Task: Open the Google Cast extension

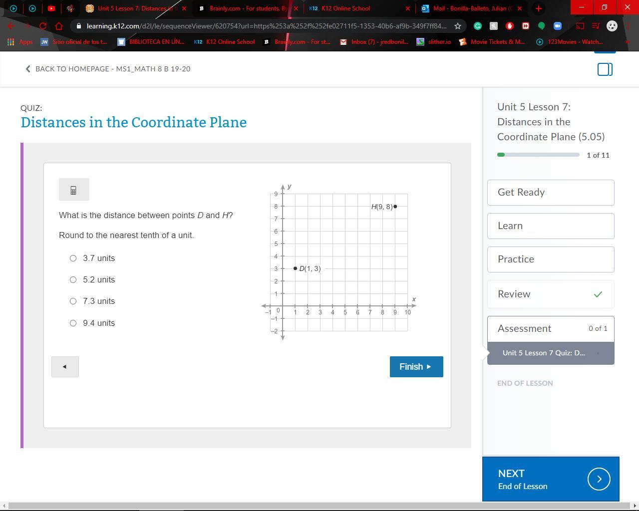Action: pyautogui.click(x=580, y=26)
